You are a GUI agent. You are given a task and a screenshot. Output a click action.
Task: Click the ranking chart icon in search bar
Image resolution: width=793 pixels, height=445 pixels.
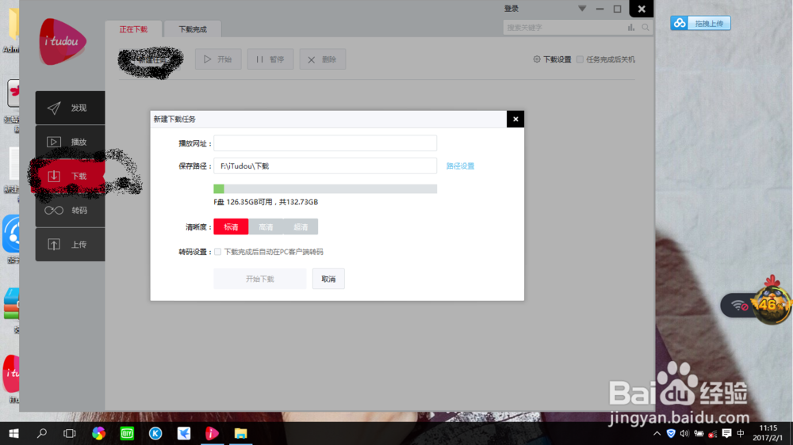[631, 28]
